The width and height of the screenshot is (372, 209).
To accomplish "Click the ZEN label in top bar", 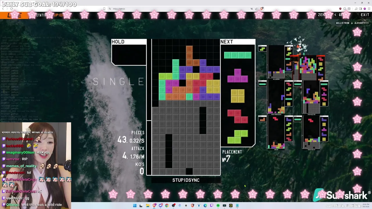I will tap(321, 15).
